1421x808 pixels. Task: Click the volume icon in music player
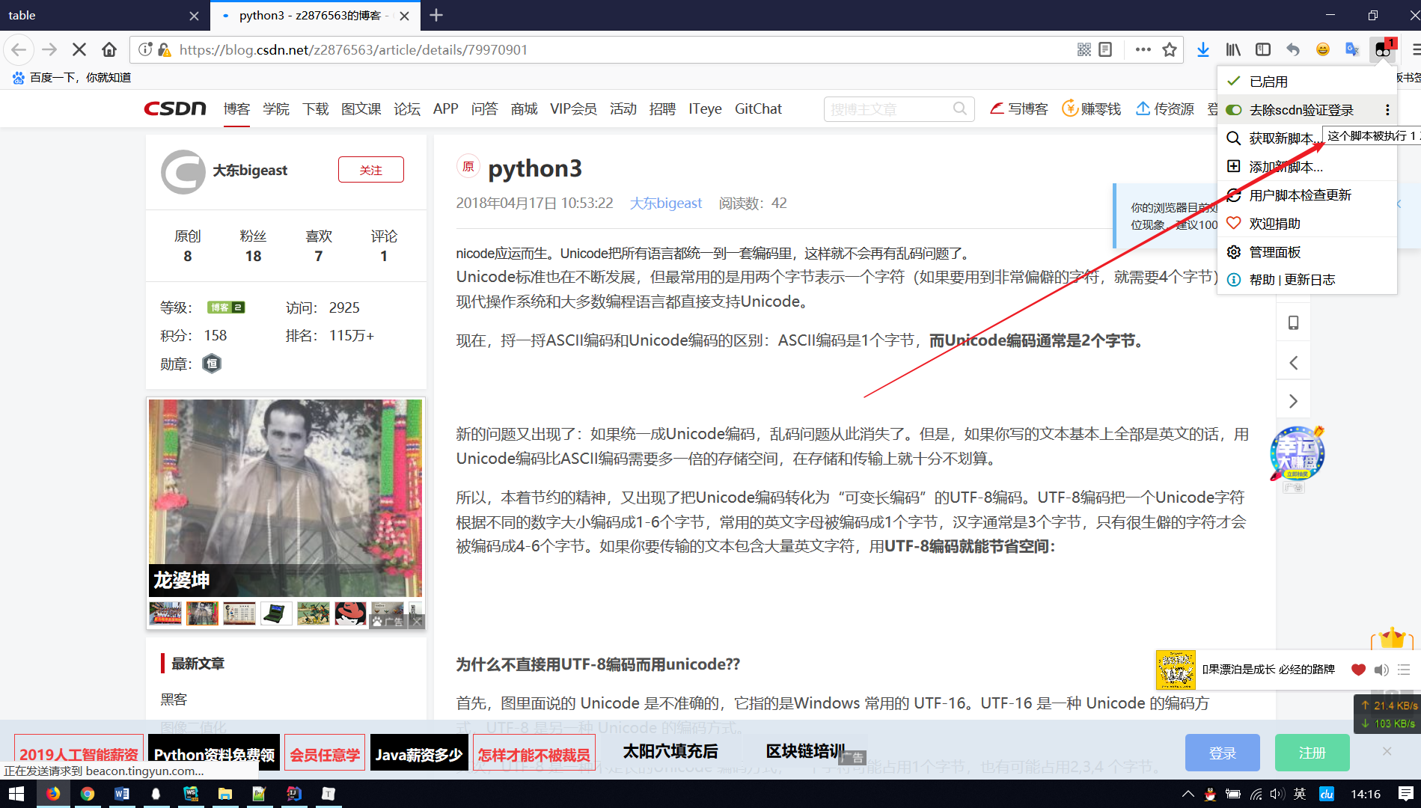[x=1381, y=670]
